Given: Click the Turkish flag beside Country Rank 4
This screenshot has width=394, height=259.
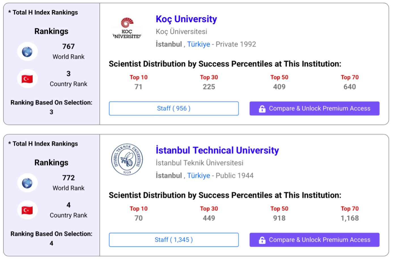Looking at the screenshot, I should coord(27,210).
